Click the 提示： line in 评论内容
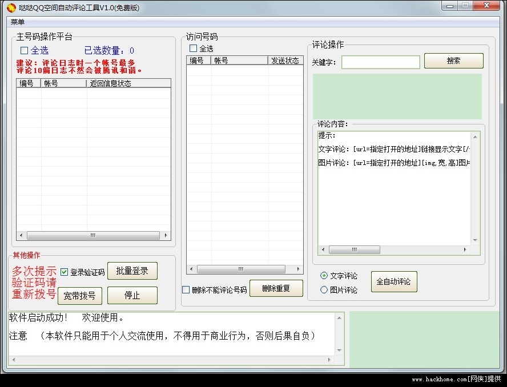 327,135
